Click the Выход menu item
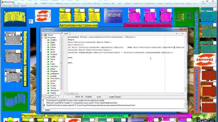This screenshot has width=218, height=122. [x=16, y=6]
